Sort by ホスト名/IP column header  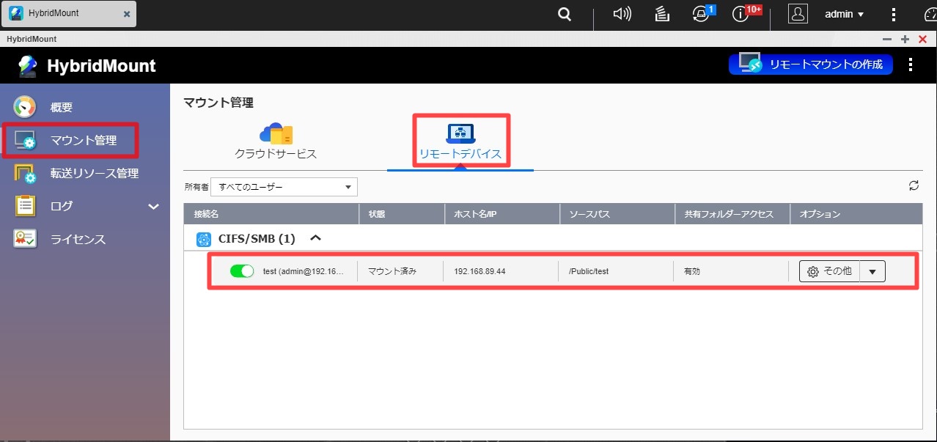click(502, 214)
